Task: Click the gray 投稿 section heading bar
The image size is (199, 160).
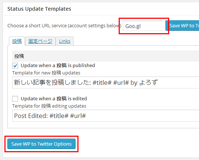Action: [106, 56]
